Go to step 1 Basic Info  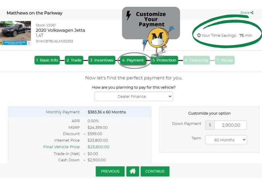tap(47, 60)
